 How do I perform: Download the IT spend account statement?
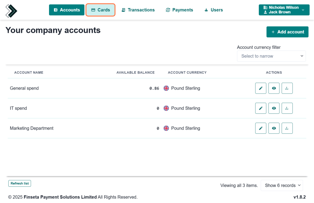[x=287, y=108]
